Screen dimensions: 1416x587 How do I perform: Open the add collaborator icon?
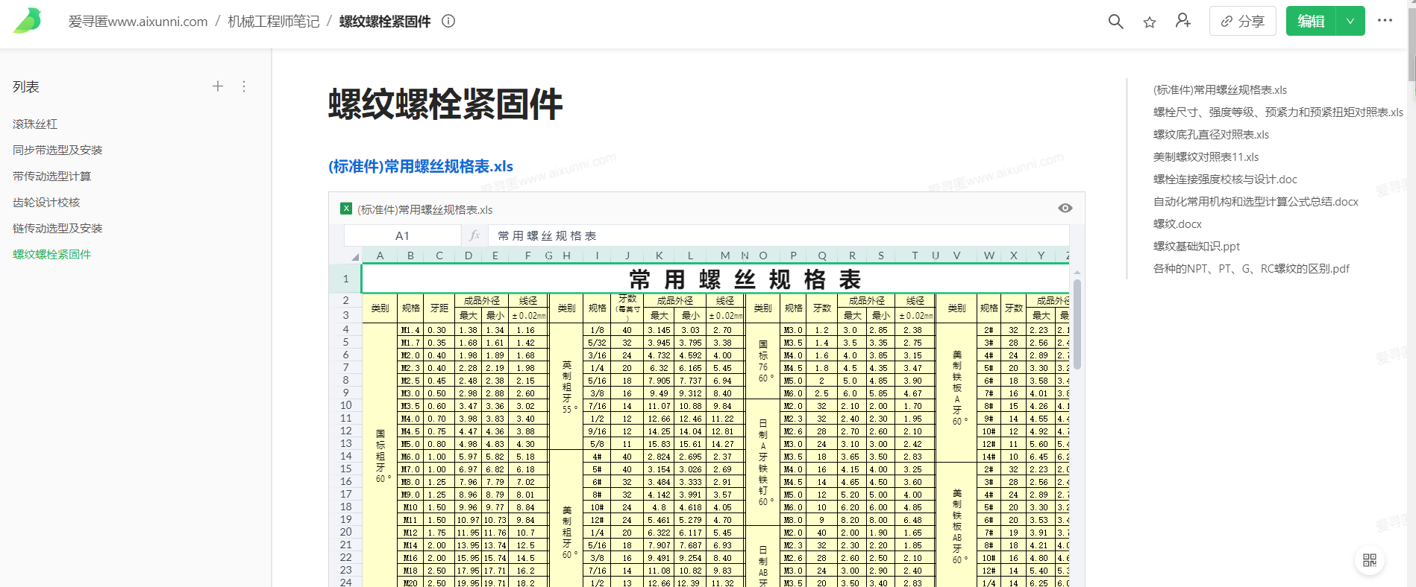tap(1183, 21)
